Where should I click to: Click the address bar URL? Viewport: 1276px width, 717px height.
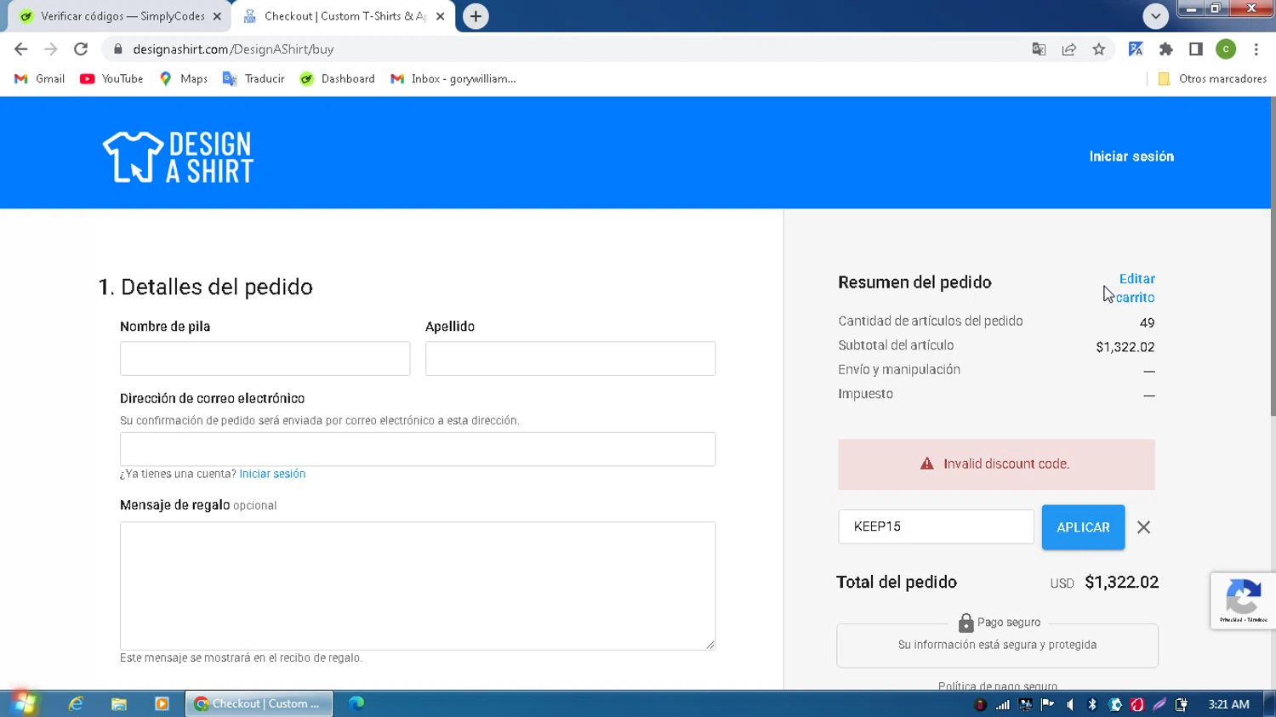[233, 49]
